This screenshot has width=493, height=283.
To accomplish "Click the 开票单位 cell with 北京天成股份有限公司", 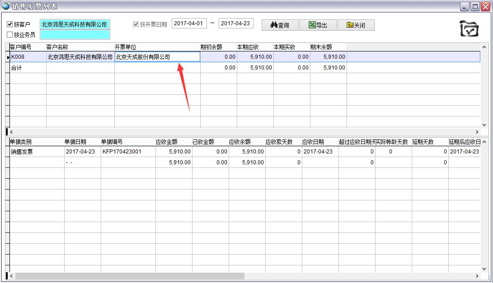I will 157,57.
